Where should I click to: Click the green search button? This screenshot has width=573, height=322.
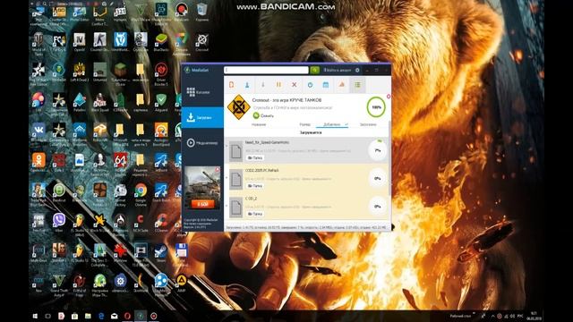coord(314,70)
